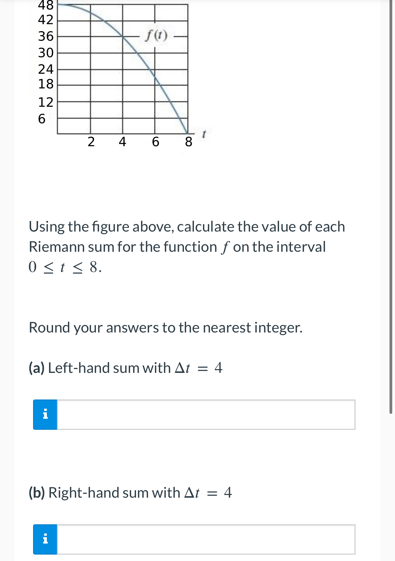
Task: Click the Δt = 4 text in part (a)
Action: pyautogui.click(x=199, y=368)
